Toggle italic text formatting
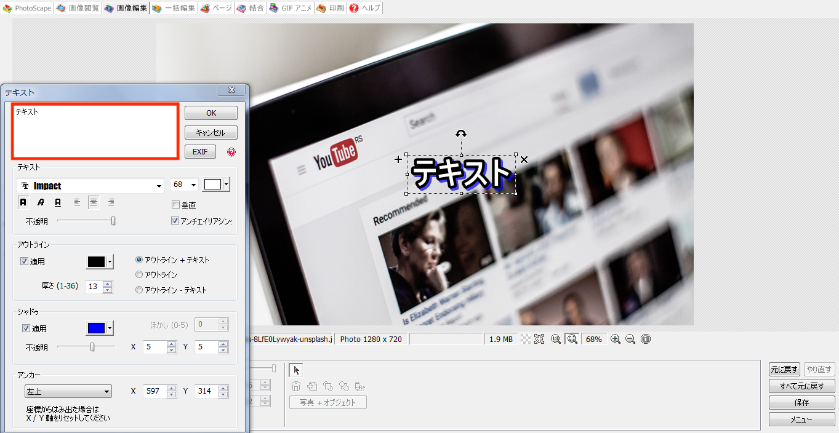This screenshot has height=433, width=839. [x=41, y=202]
